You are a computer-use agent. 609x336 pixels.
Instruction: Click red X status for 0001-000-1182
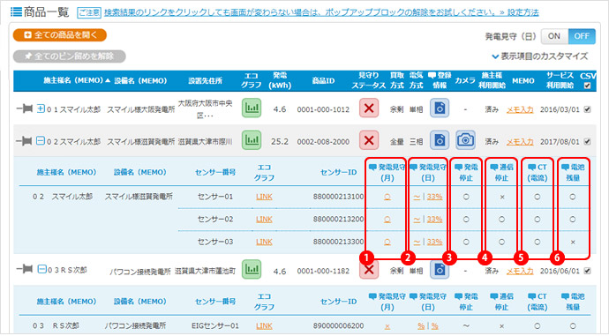click(x=369, y=269)
